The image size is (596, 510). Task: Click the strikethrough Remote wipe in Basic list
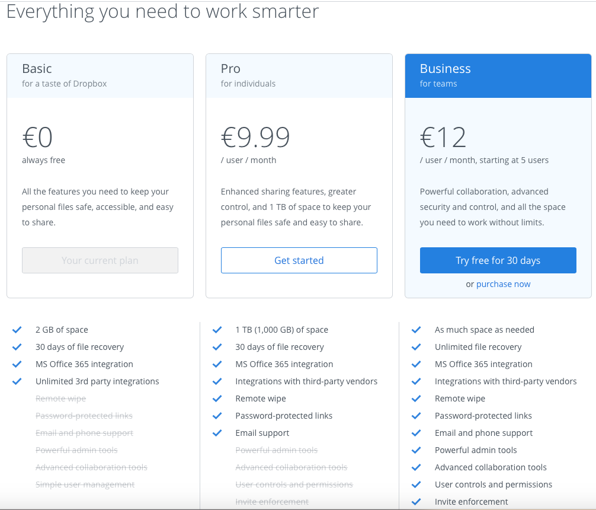click(x=61, y=399)
